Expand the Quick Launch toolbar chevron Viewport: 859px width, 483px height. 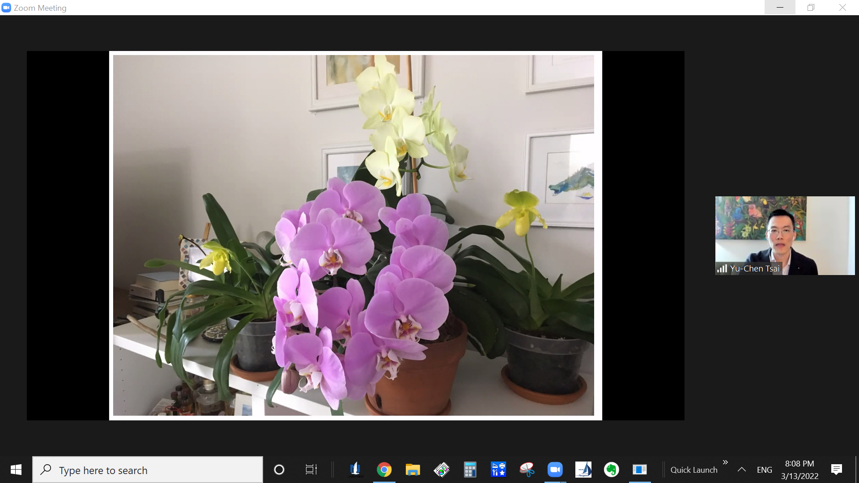(x=725, y=462)
